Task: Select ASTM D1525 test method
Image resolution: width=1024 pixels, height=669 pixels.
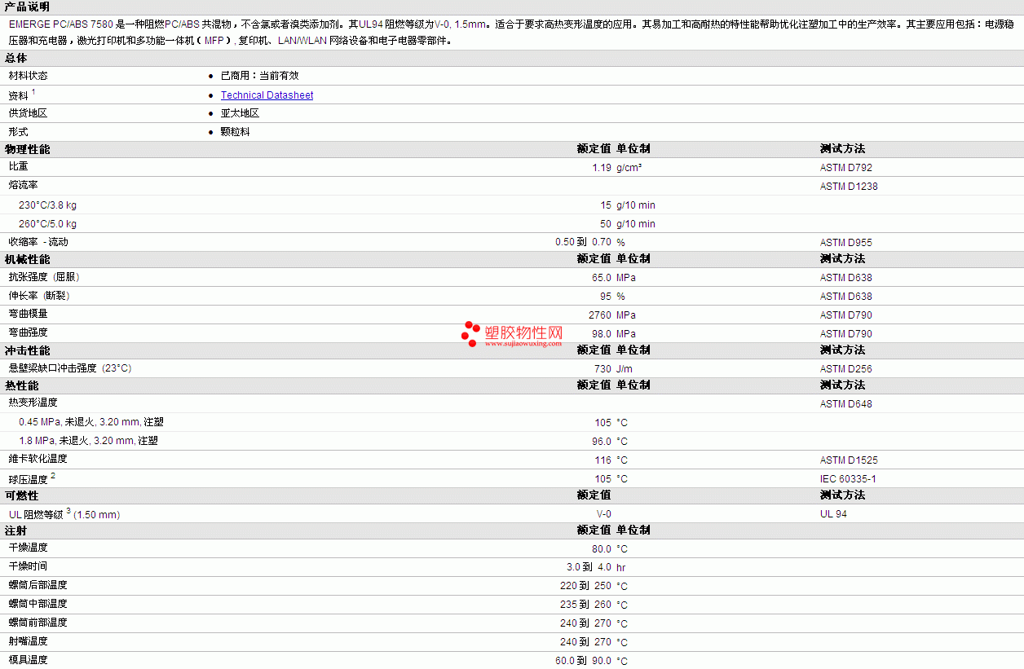Action: (x=849, y=460)
